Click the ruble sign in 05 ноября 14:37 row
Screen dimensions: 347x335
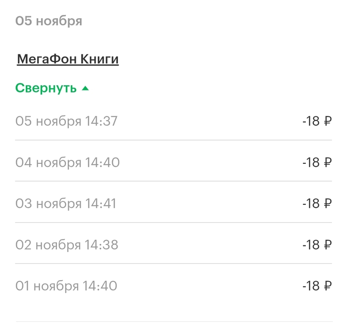[x=327, y=121]
